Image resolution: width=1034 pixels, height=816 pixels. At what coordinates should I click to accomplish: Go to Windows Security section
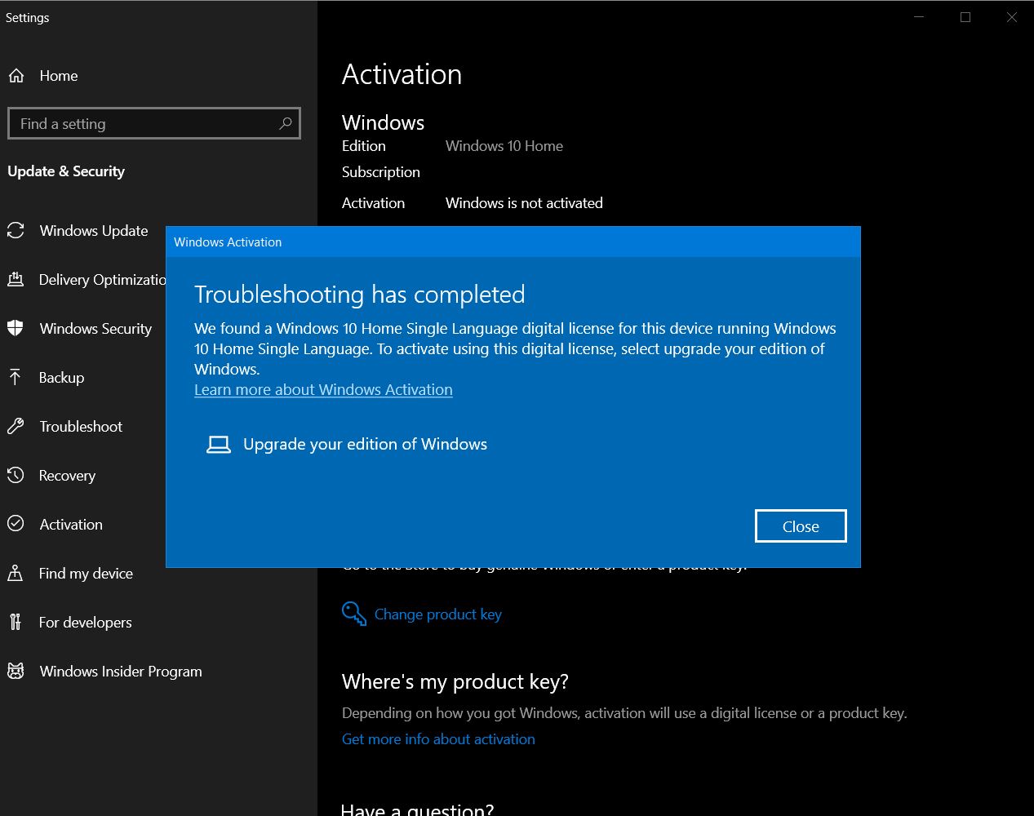pyautogui.click(x=95, y=329)
